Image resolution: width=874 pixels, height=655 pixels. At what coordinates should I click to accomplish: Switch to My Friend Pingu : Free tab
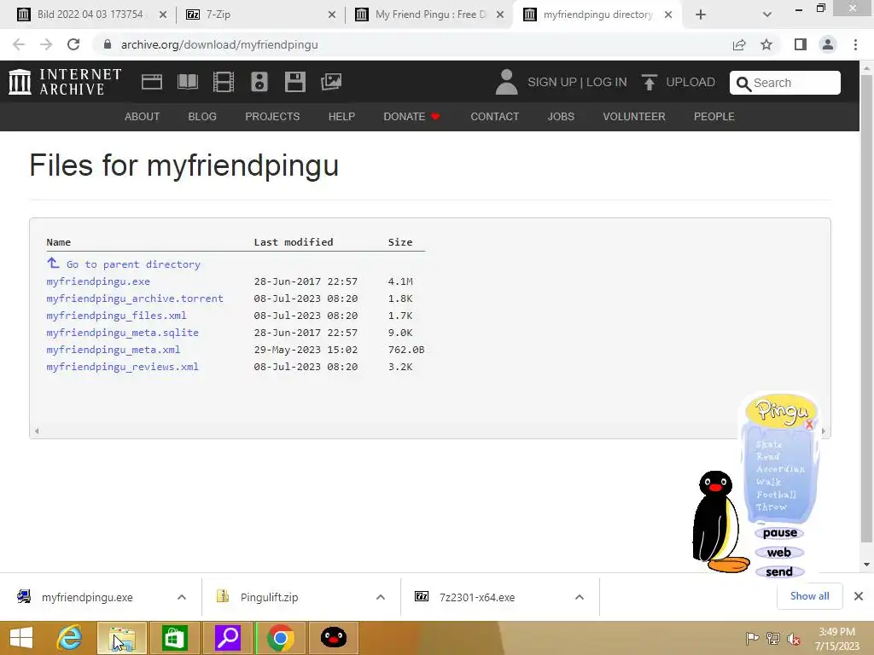pyautogui.click(x=427, y=14)
